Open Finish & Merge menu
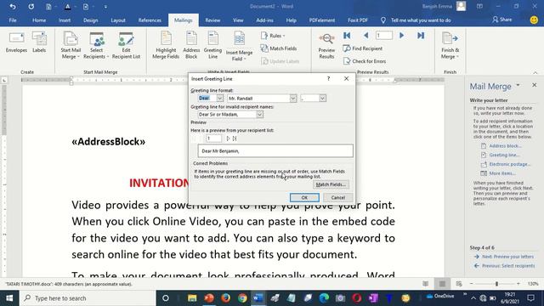Image resolution: width=544 pixels, height=306 pixels. (x=450, y=45)
